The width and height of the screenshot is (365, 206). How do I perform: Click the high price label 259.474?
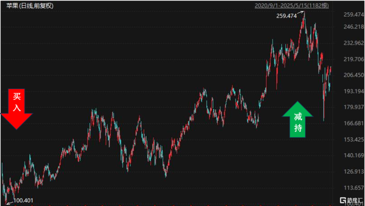[x=287, y=16]
